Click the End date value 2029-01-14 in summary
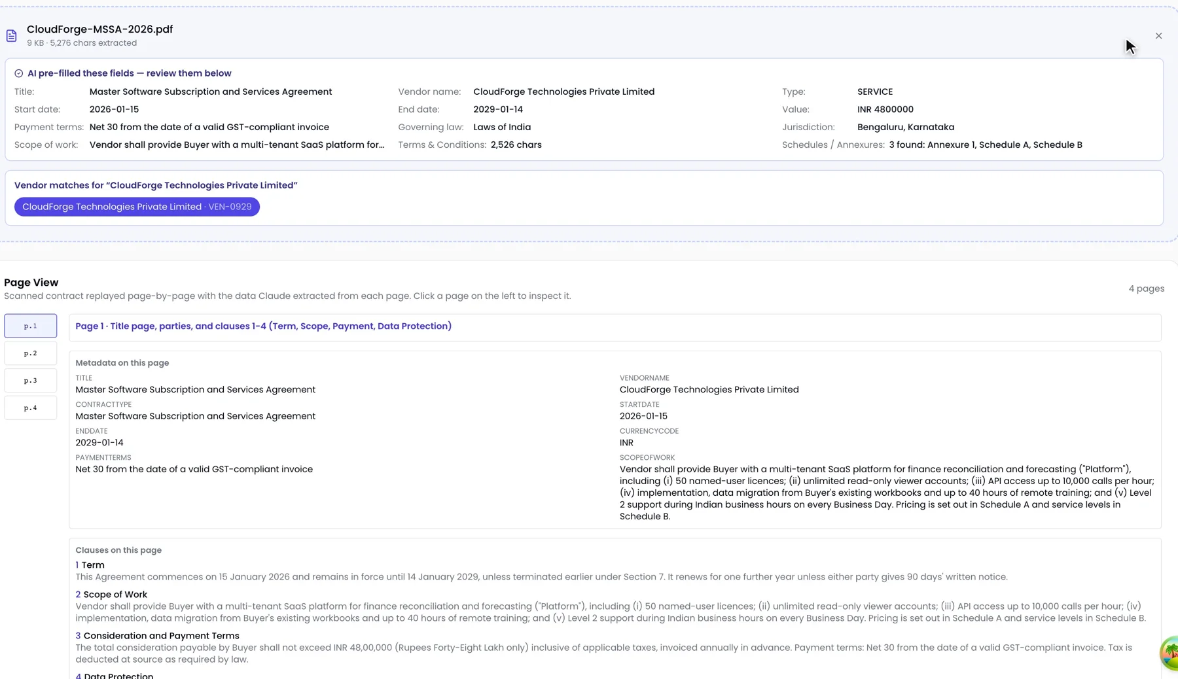This screenshot has width=1178, height=679. 498,109
